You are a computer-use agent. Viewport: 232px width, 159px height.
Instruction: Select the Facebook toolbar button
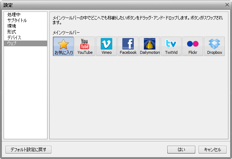pos(128,46)
